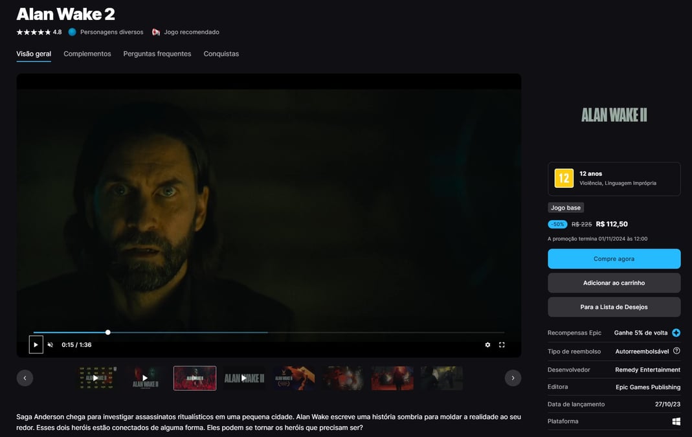Click the Ganhe 5% de volta text
Screen dimensions: 692x437
tap(640, 333)
